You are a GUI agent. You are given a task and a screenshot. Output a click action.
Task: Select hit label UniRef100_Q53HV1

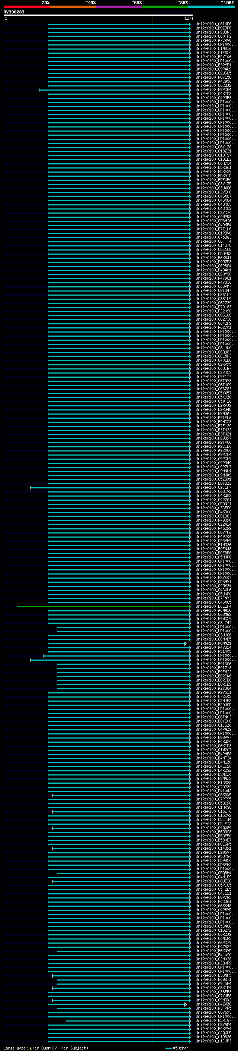[x=213, y=582]
